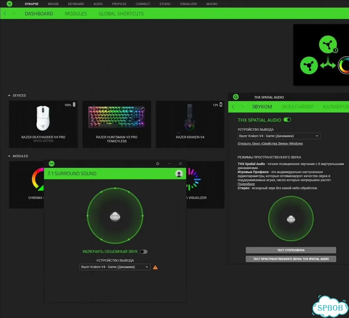The width and height of the screenshot is (349, 318).
Task: Open the Razer Huntsman V3 Pro keyboard card
Action: point(117,124)
